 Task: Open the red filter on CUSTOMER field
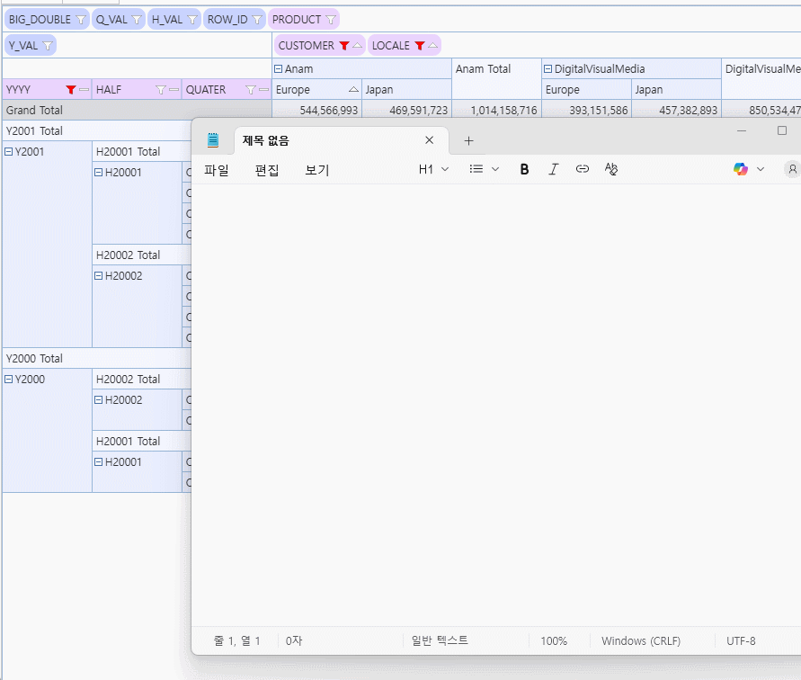(343, 46)
